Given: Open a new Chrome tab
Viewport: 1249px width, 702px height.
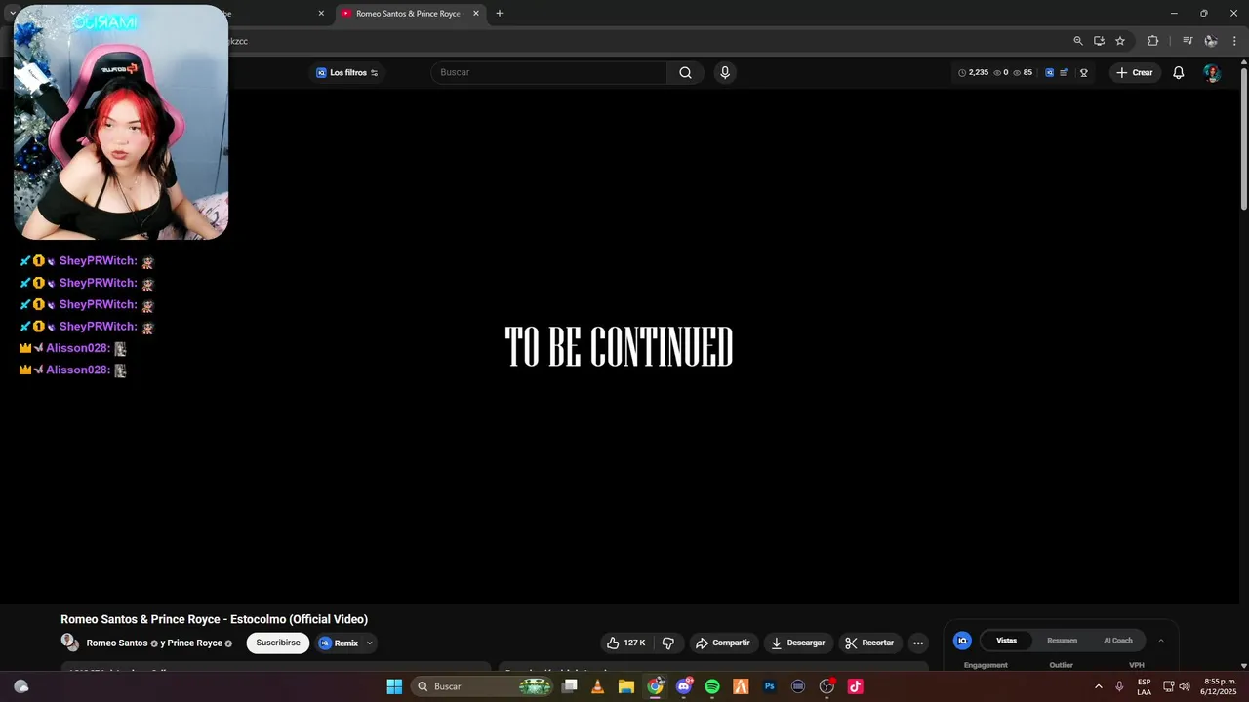Looking at the screenshot, I should point(500,14).
